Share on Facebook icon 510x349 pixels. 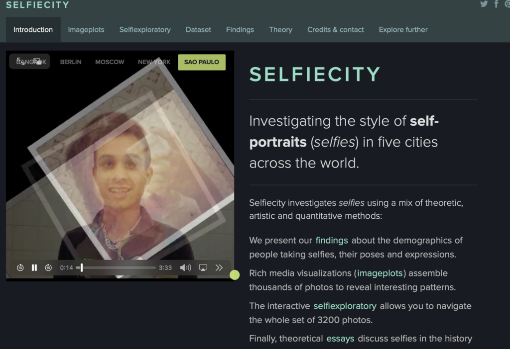click(497, 4)
